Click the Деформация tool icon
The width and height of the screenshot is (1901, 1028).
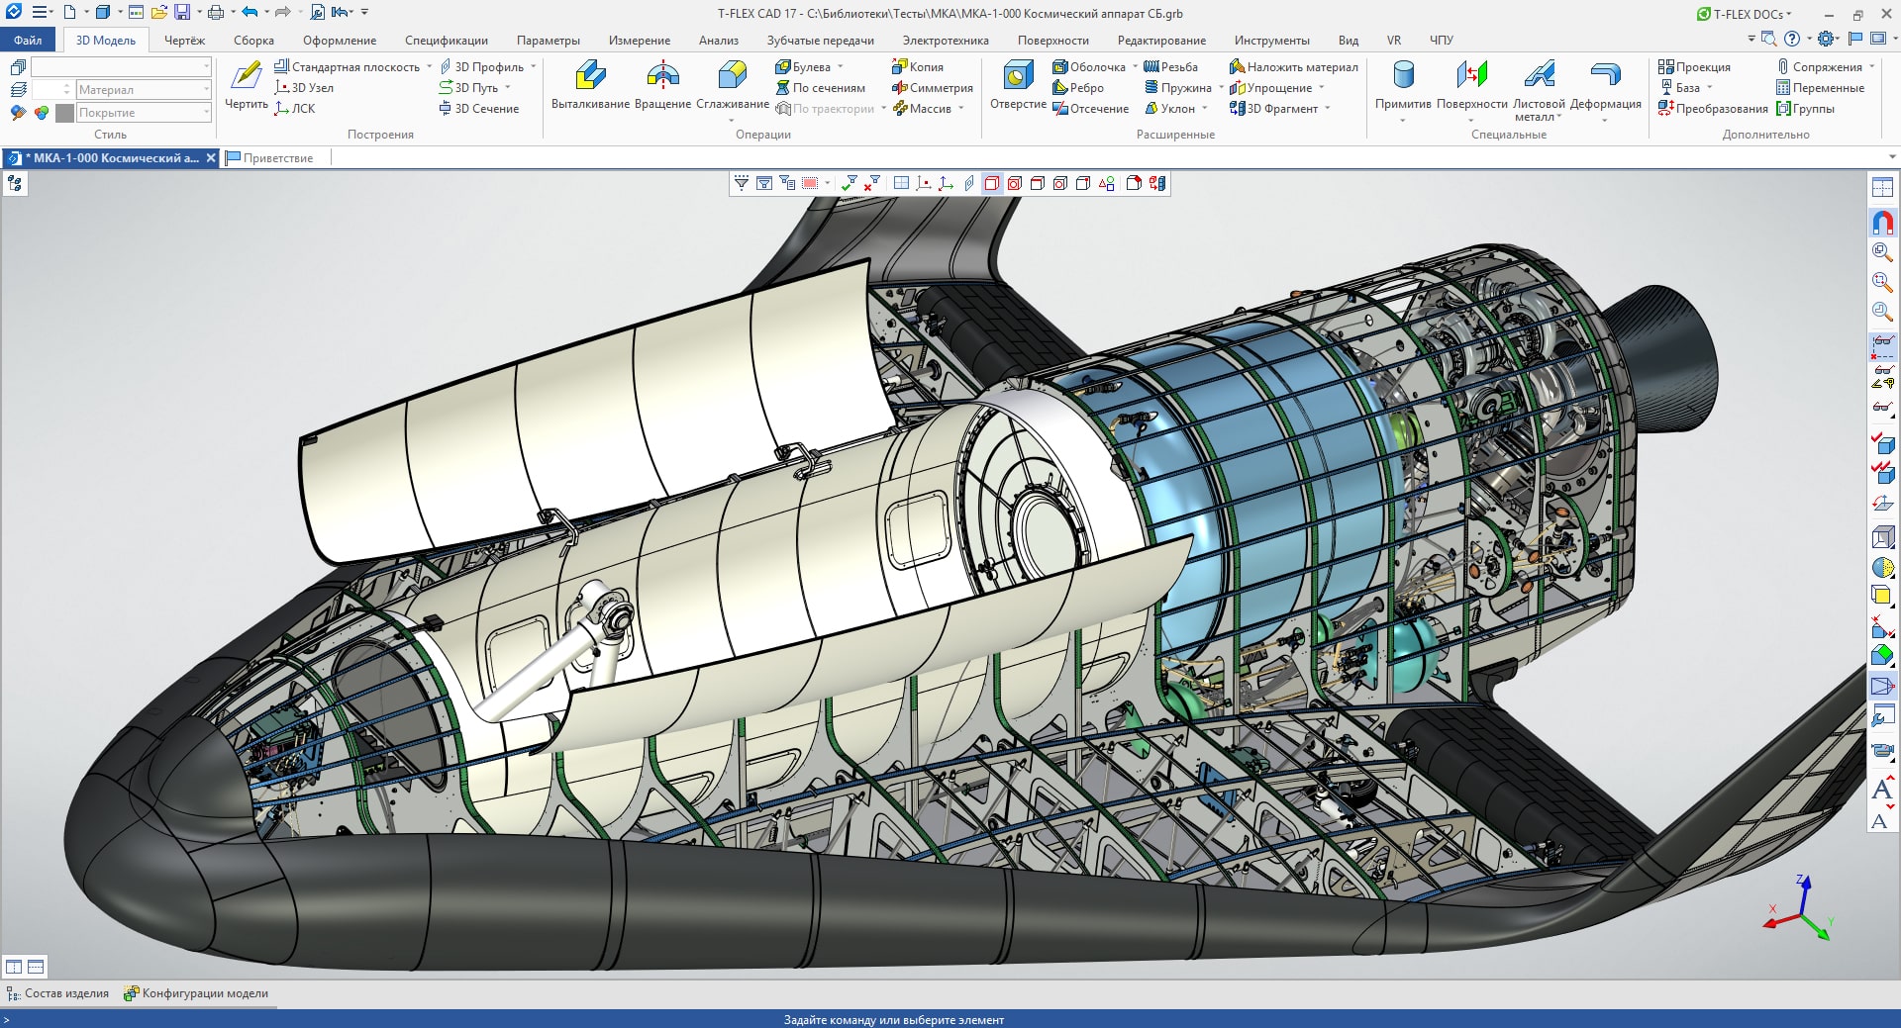pyautogui.click(x=1605, y=76)
